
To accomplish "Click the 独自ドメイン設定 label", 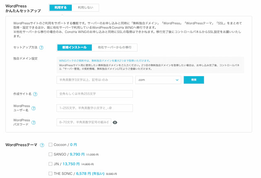I will [x=25, y=59].
